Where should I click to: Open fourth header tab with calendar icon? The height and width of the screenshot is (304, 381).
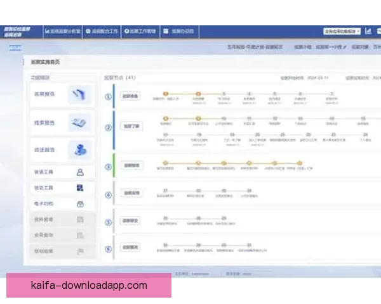point(179,31)
